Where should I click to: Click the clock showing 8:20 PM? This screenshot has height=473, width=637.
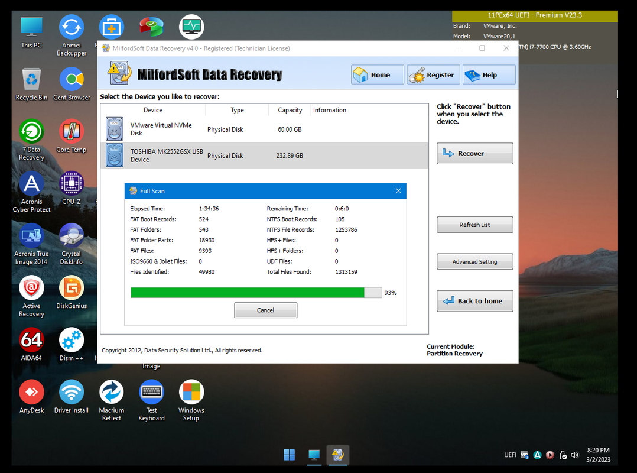point(599,451)
